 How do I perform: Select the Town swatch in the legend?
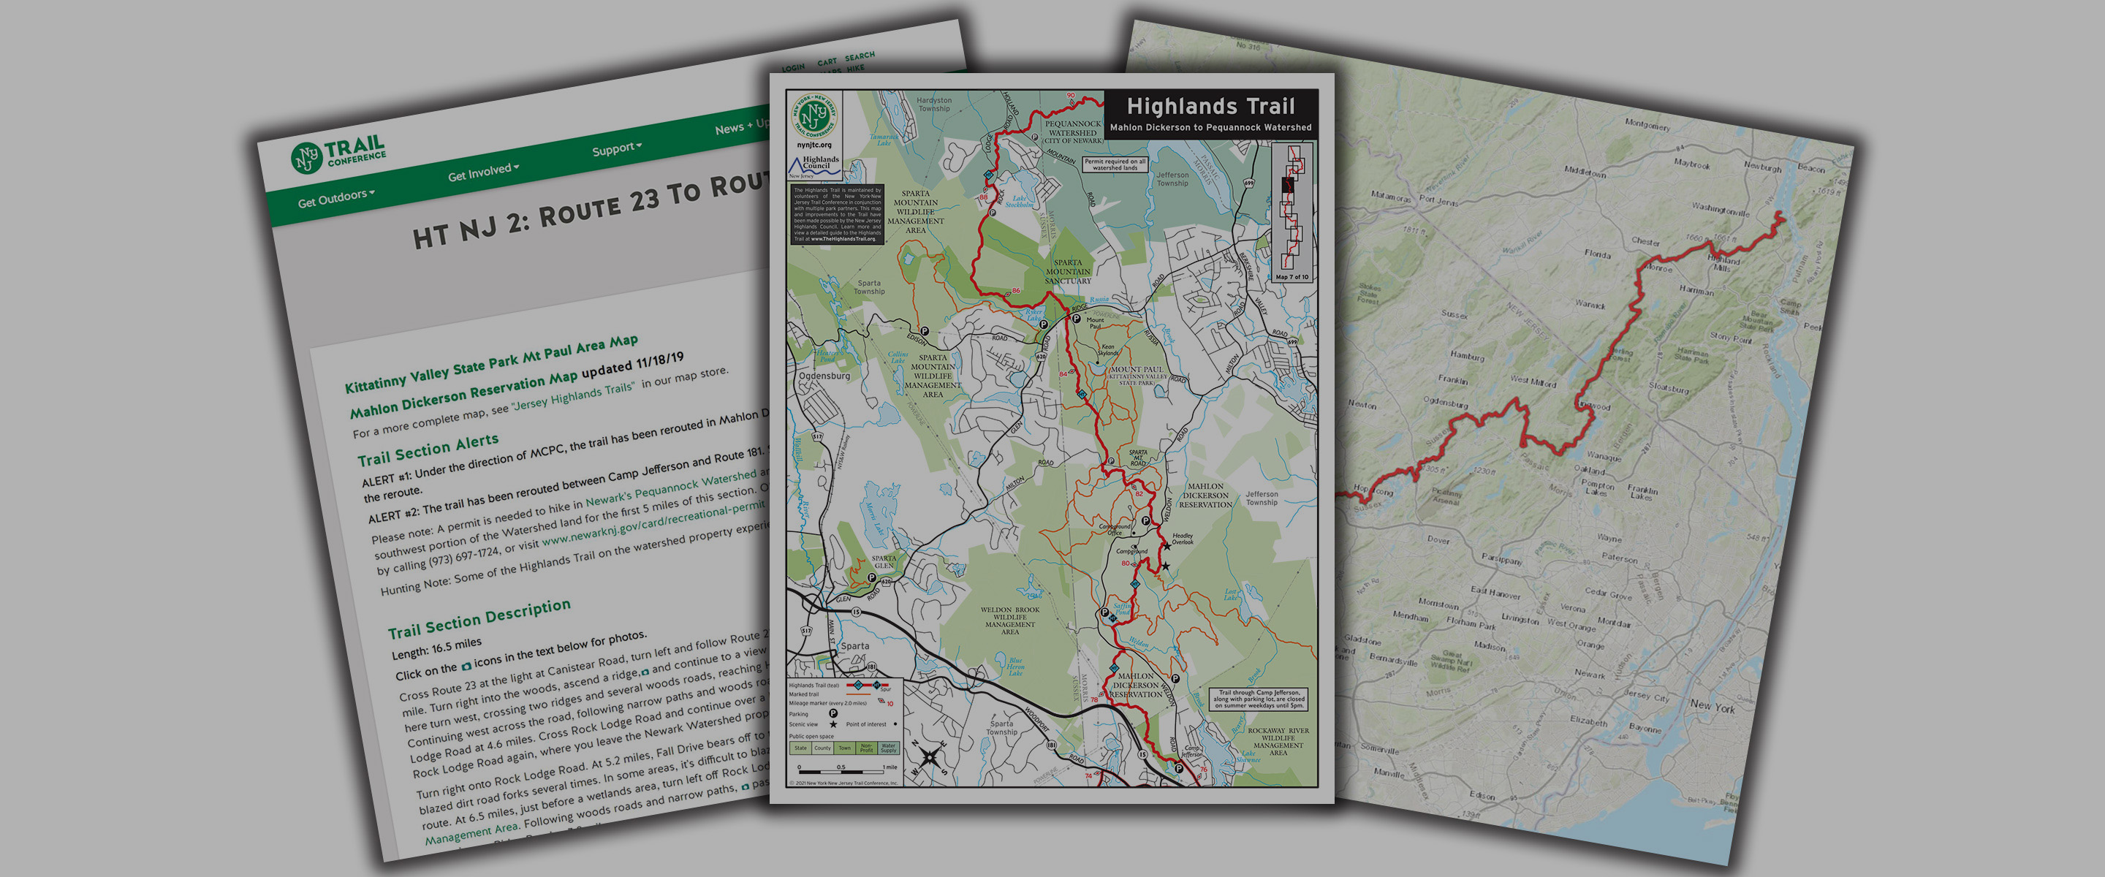[x=845, y=748]
